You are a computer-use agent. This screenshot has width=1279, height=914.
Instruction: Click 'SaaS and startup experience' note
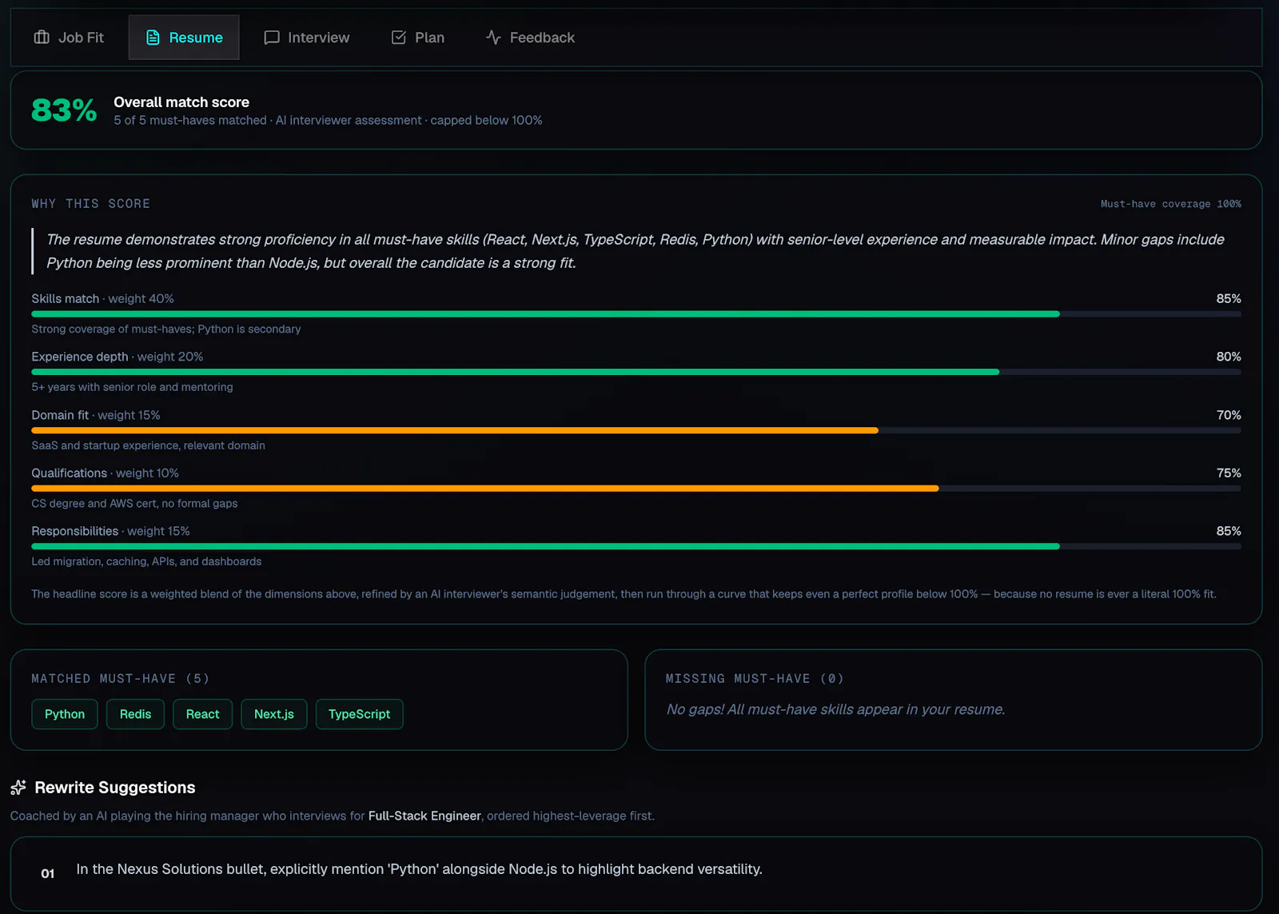coord(148,445)
